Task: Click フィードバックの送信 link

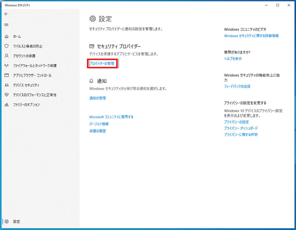Action: 237,86
